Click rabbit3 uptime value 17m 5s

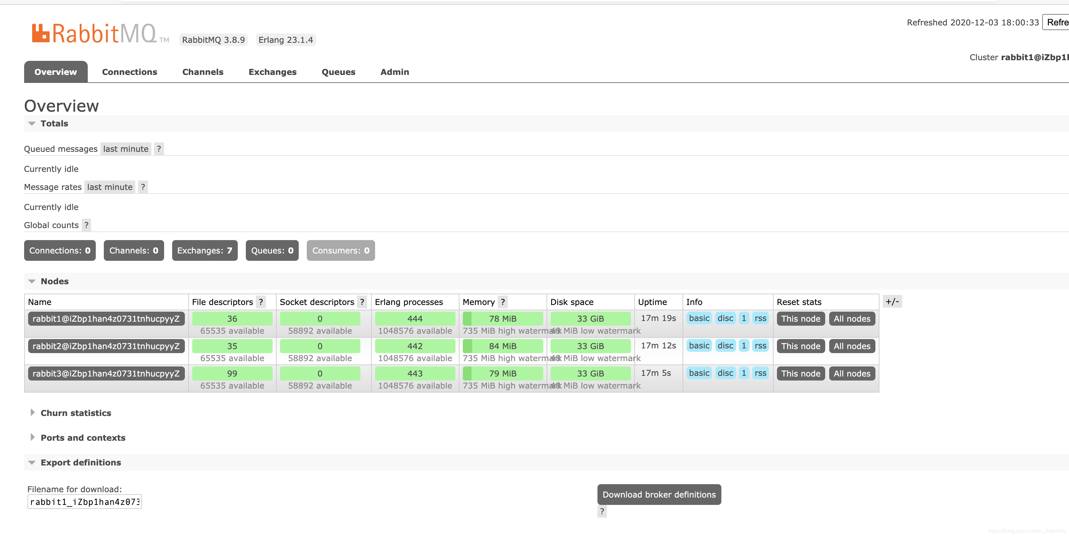pyautogui.click(x=656, y=373)
